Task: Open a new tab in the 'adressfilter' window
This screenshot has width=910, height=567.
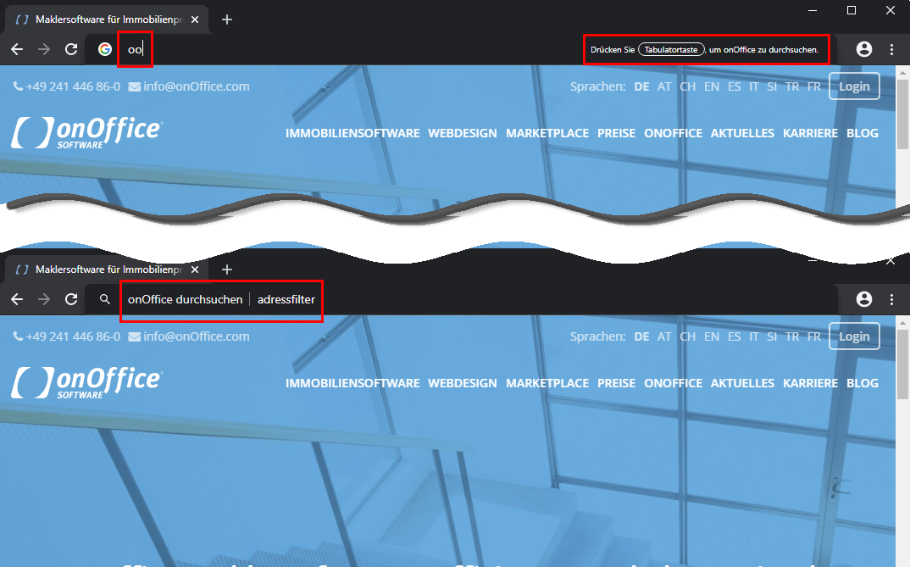Action: tap(227, 270)
